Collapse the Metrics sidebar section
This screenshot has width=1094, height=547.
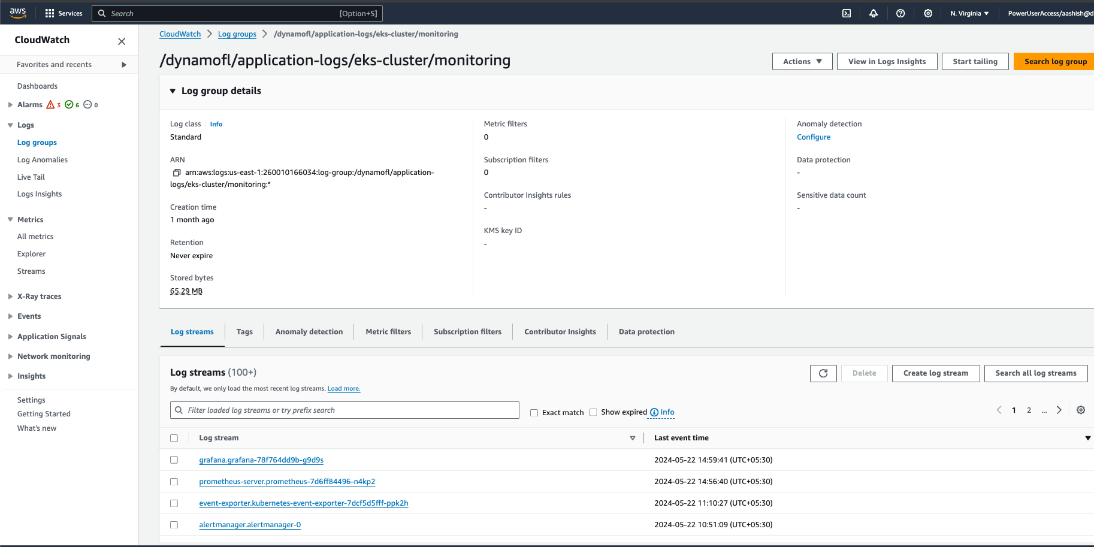click(x=10, y=220)
